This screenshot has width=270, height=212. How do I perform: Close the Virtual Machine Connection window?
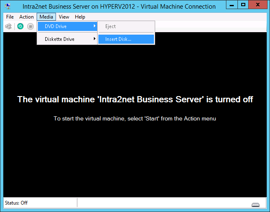point(258,5)
